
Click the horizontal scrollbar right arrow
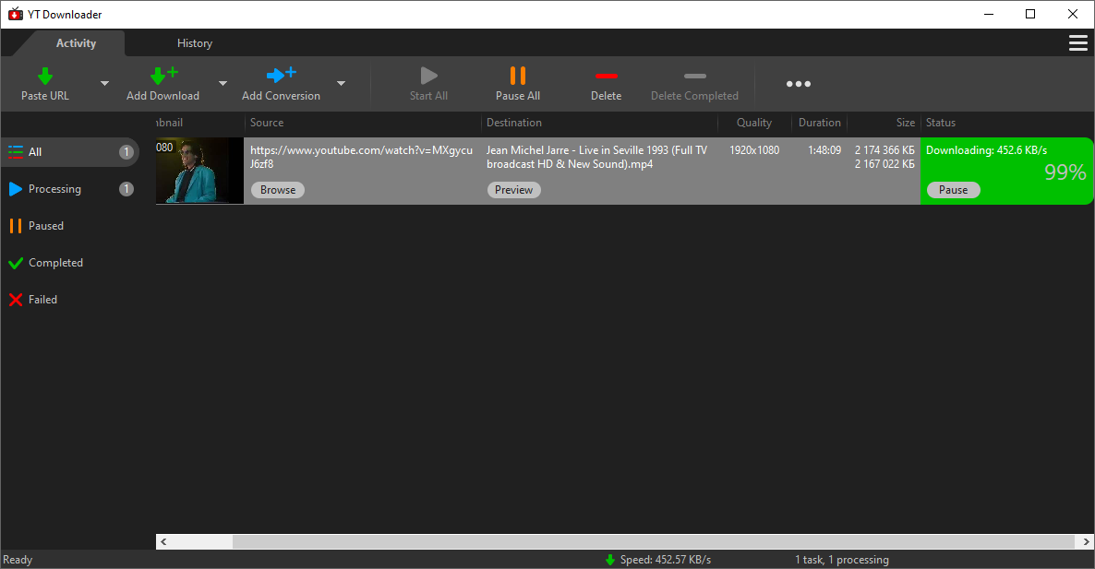1085,542
